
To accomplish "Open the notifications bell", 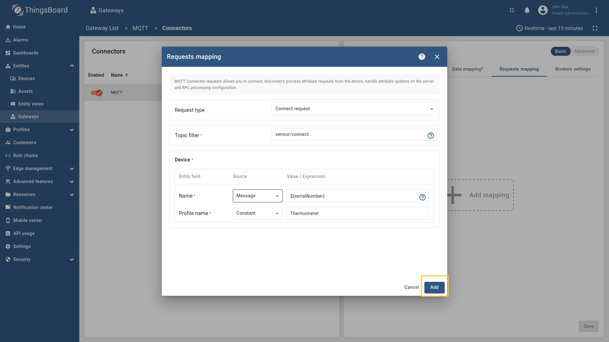I will (x=527, y=10).
